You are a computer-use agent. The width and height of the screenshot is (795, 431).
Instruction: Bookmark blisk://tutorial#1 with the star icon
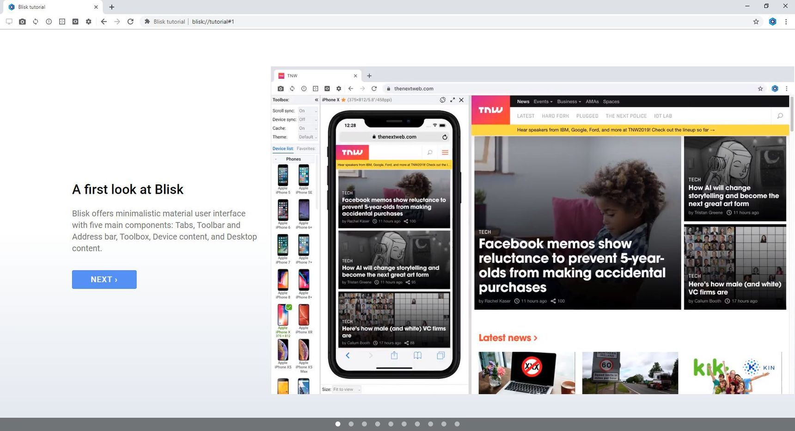click(756, 22)
